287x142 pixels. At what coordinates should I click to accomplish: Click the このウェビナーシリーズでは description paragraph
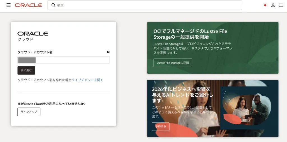[x=182, y=112]
